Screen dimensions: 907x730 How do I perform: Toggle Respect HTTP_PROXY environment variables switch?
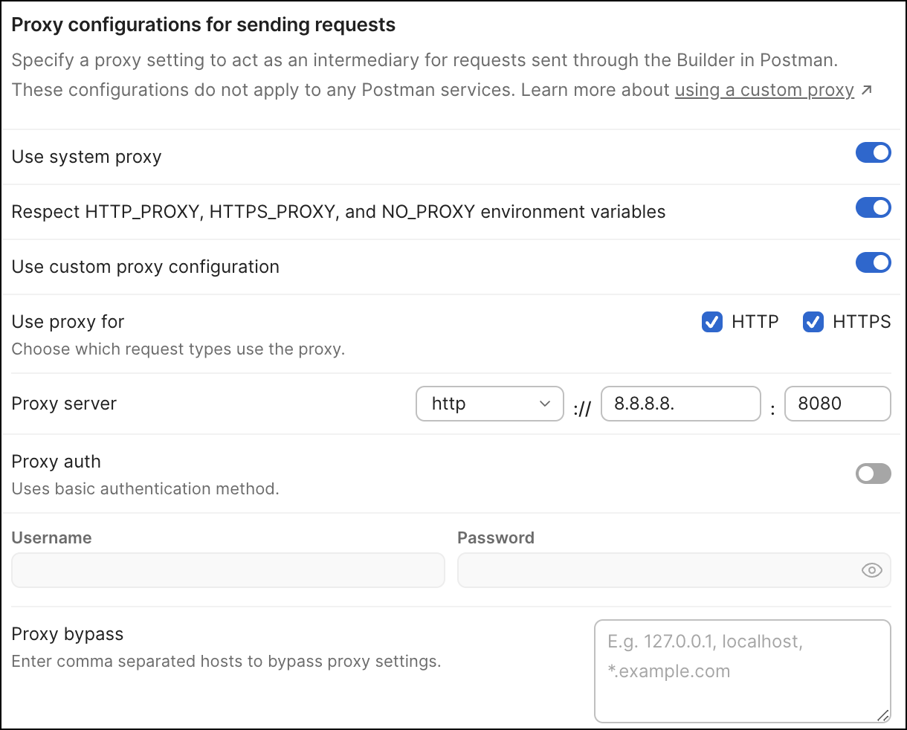873,208
